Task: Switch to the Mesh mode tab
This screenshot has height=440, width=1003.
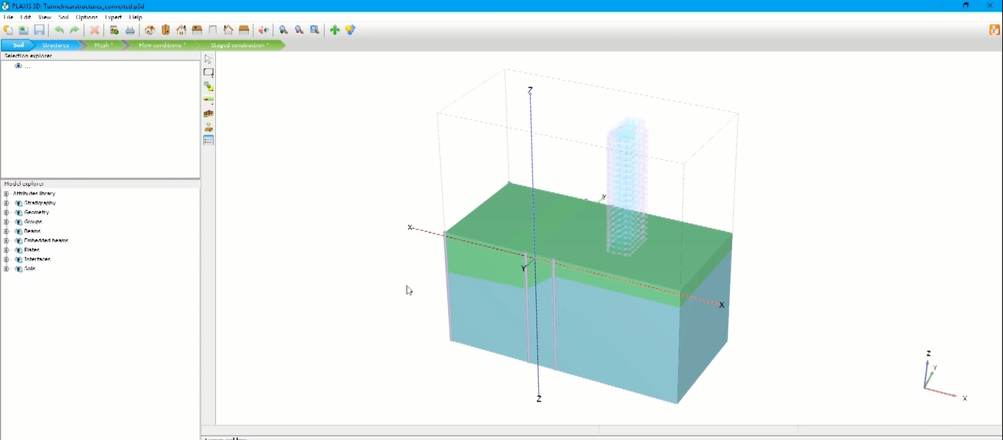Action: (103, 45)
